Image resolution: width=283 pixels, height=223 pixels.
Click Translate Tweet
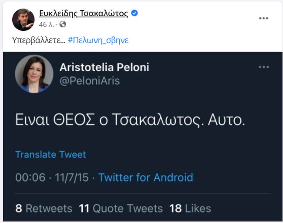[51, 154]
